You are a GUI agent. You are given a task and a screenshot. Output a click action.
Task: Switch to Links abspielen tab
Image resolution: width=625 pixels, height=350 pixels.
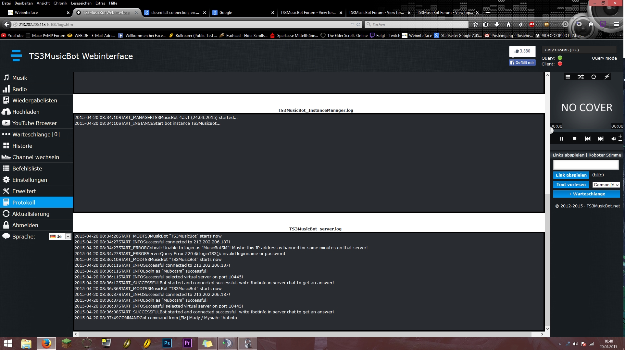coord(568,155)
